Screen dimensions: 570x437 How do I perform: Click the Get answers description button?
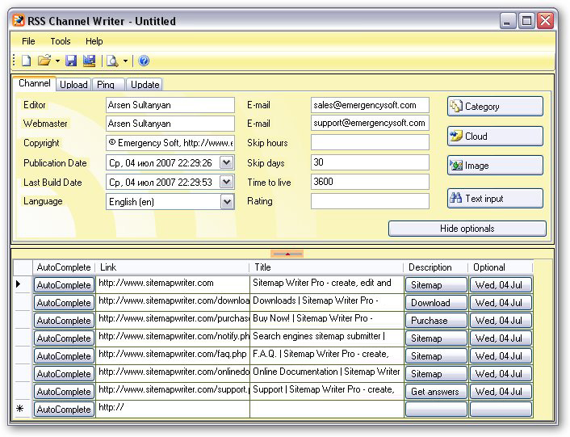[x=436, y=392]
